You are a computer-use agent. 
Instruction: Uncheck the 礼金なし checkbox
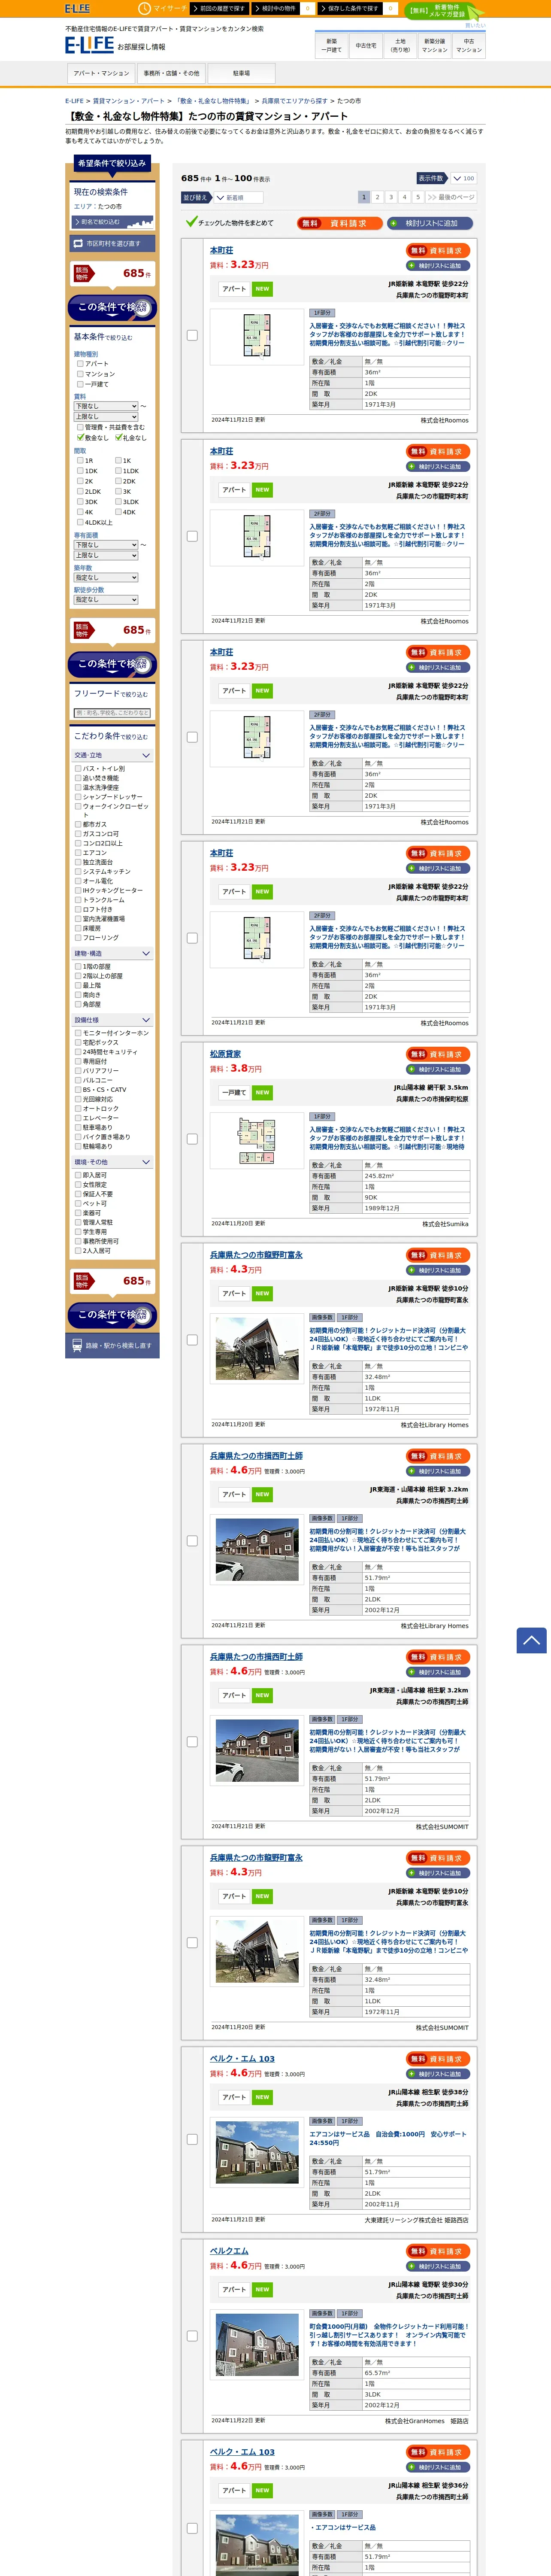coord(118,437)
